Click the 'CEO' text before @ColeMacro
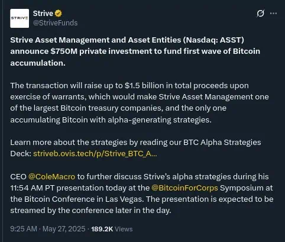This screenshot has height=242, width=285. point(18,176)
